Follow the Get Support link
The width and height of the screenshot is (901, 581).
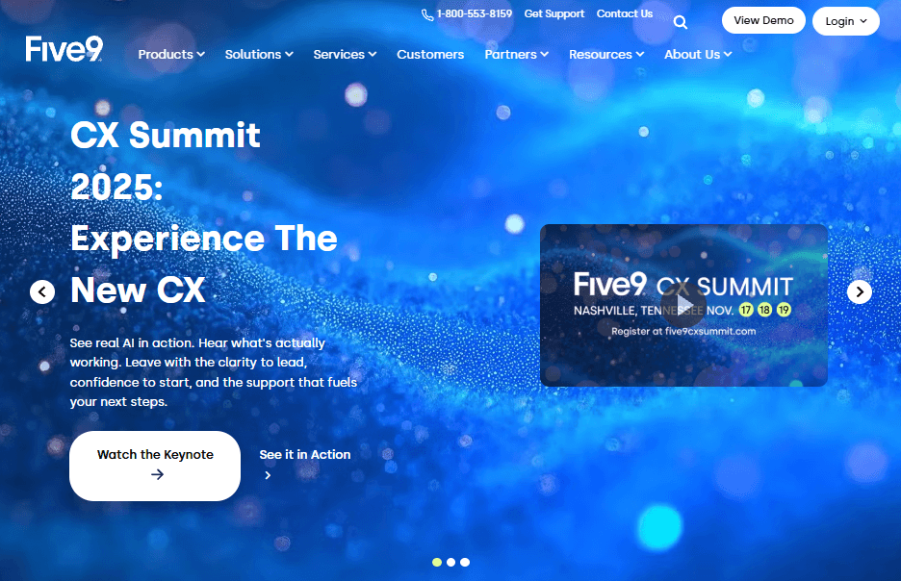553,13
